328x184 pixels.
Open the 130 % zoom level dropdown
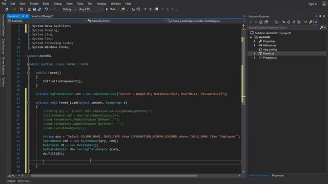click(x=19, y=176)
